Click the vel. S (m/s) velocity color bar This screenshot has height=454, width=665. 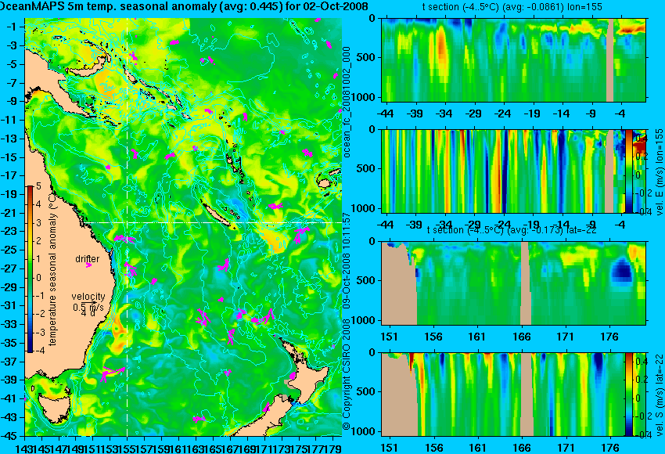(628, 395)
